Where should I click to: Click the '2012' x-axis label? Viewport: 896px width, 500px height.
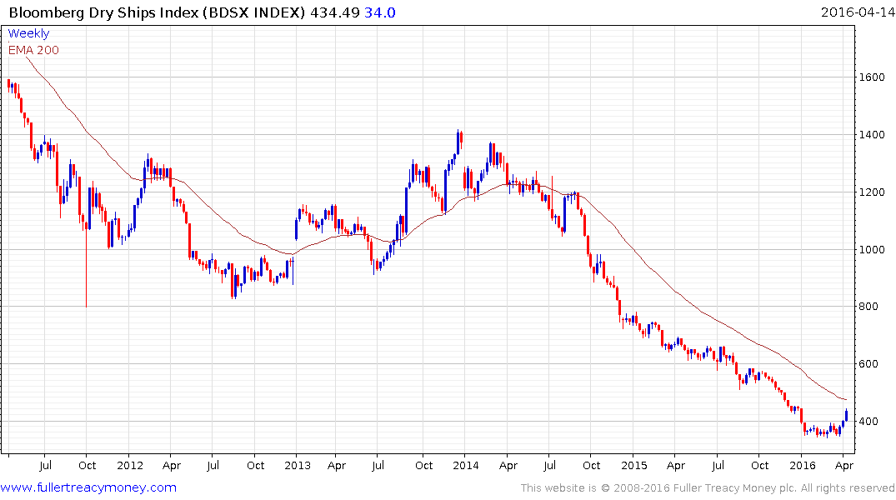tap(130, 465)
